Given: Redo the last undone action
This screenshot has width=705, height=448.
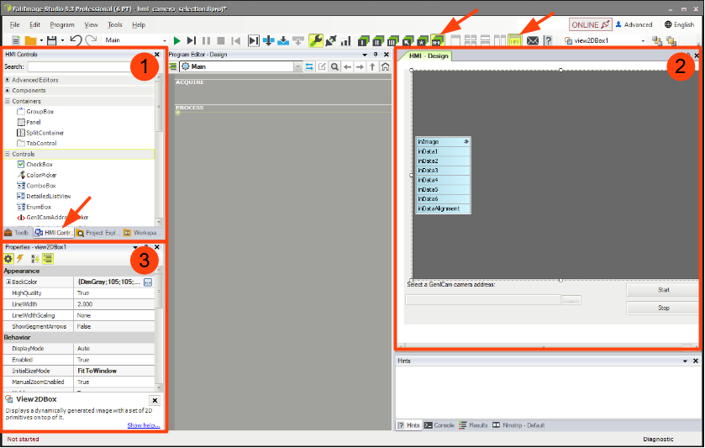Looking at the screenshot, I should click(x=91, y=40).
